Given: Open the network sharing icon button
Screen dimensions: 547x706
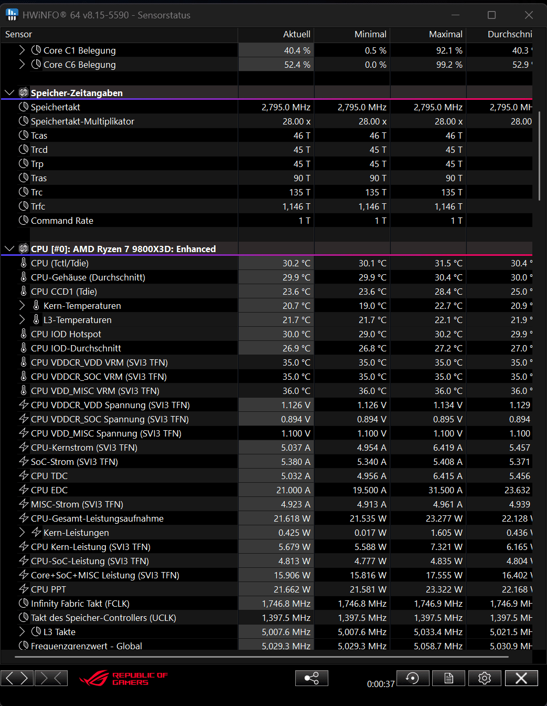Looking at the screenshot, I should pyautogui.click(x=312, y=678).
